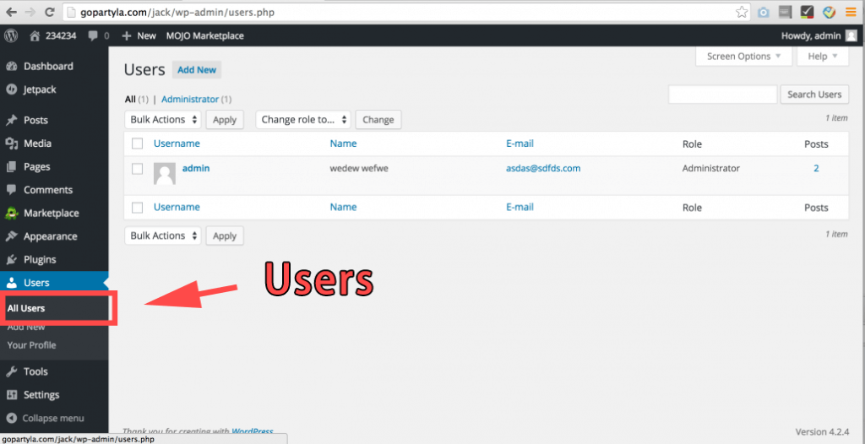Sort by E-mail column header
The image size is (865, 444).
coord(520,143)
